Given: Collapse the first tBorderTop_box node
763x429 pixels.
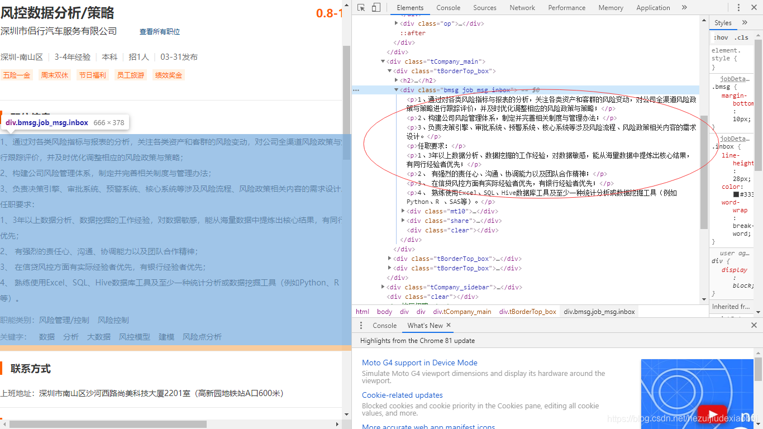Looking at the screenshot, I should (x=389, y=71).
